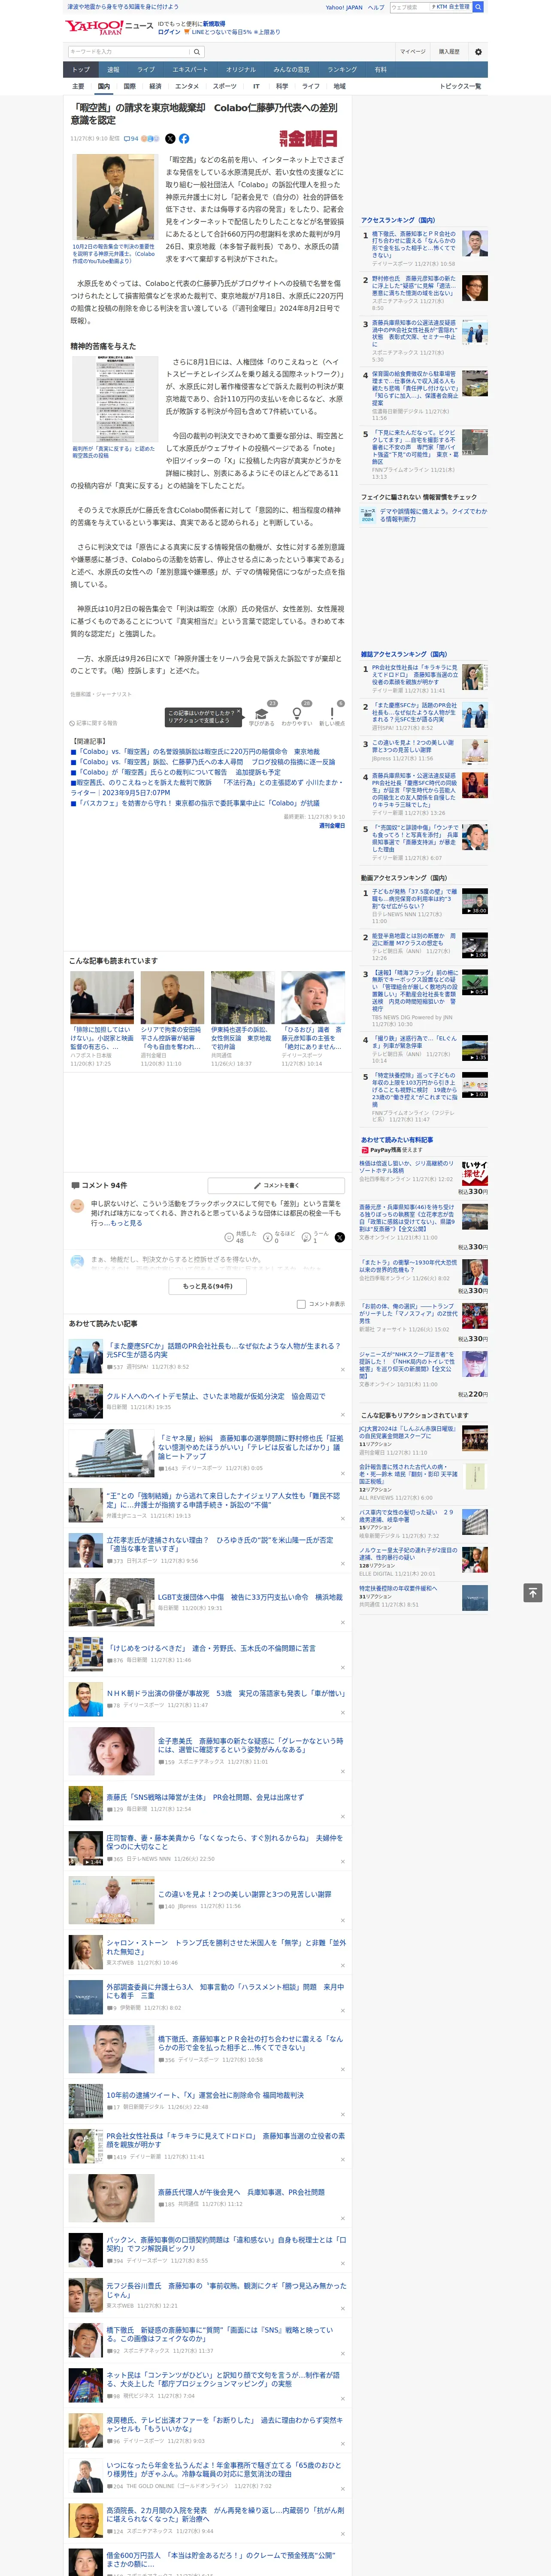Open the press conference photo of the lawyer
This screenshot has height=2576, width=551.
click(115, 197)
